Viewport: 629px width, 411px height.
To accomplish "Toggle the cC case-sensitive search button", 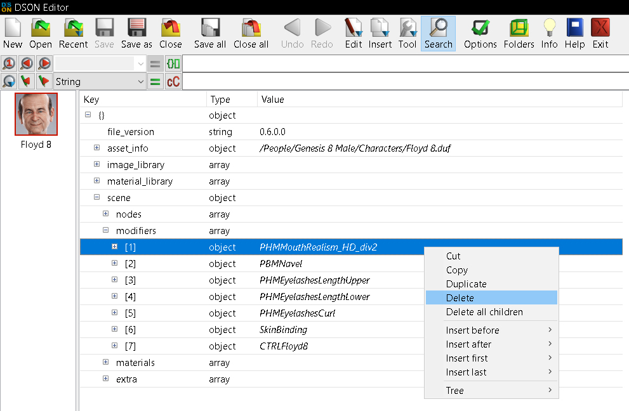I will 173,82.
